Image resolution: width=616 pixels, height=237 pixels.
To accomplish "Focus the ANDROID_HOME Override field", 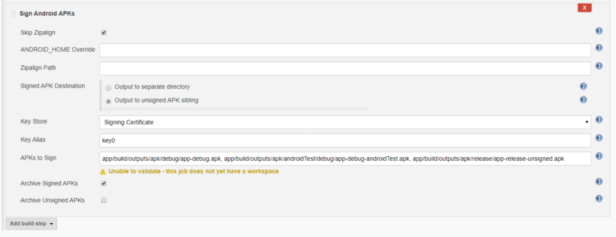I will (345, 50).
